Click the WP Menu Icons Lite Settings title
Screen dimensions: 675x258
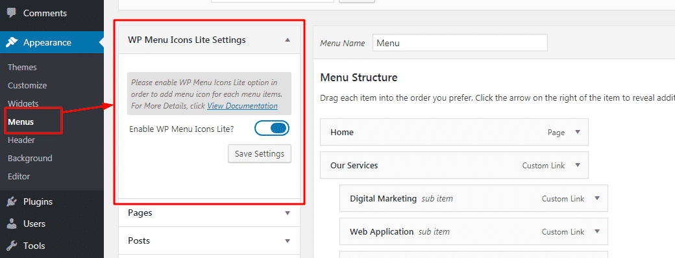[x=187, y=40]
